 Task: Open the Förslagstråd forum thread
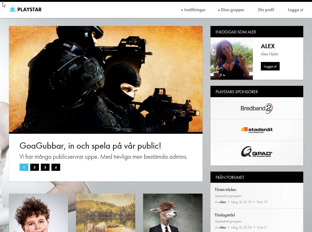tap(225, 215)
